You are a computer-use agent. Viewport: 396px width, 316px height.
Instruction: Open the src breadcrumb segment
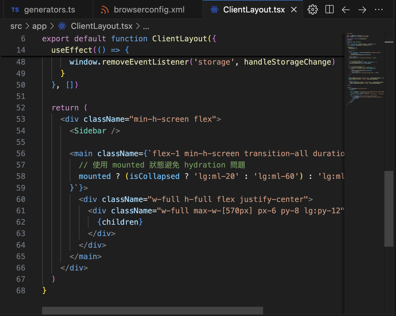tap(16, 26)
